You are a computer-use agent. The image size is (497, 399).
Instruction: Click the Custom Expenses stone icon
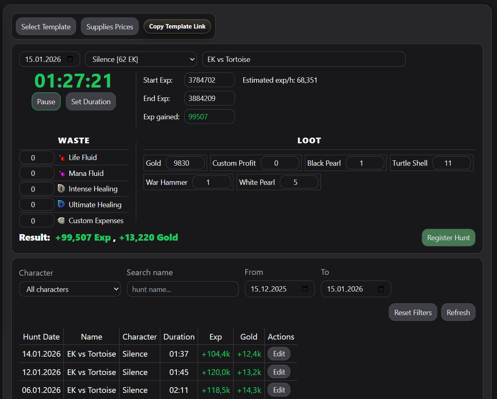tap(61, 221)
